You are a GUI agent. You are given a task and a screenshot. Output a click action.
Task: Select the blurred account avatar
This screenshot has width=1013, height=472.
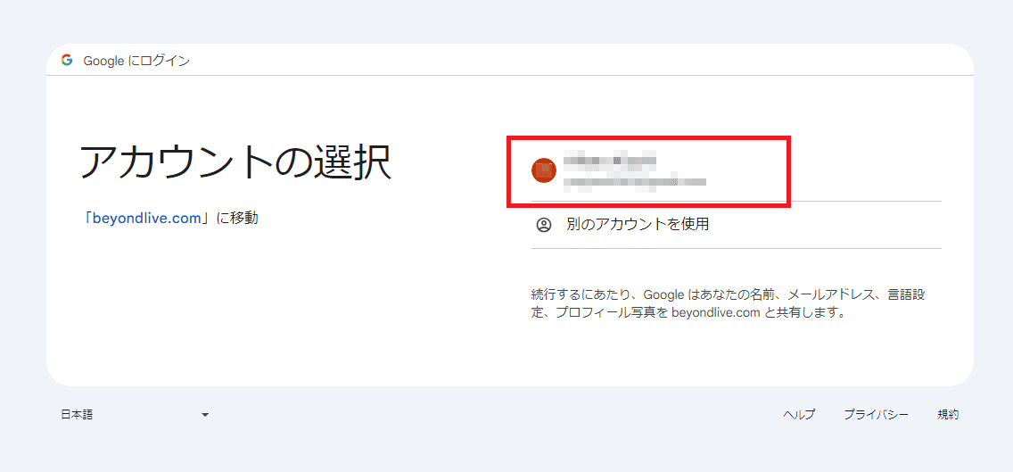[x=544, y=170]
